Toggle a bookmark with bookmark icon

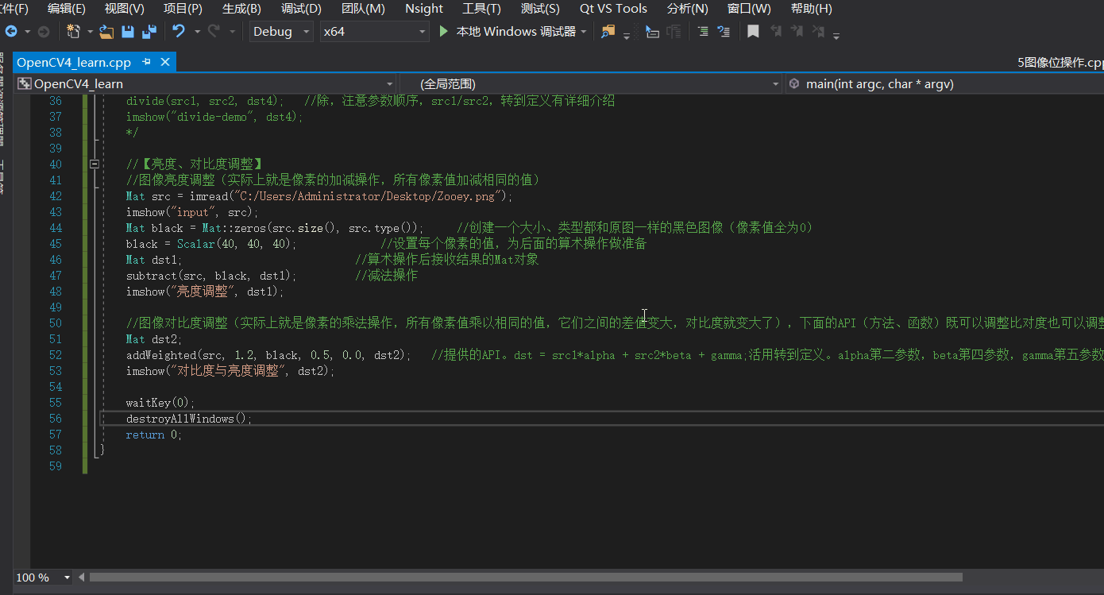click(753, 32)
